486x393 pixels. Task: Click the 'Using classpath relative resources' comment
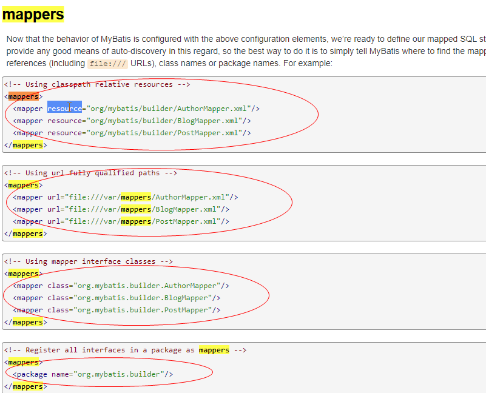click(x=97, y=84)
